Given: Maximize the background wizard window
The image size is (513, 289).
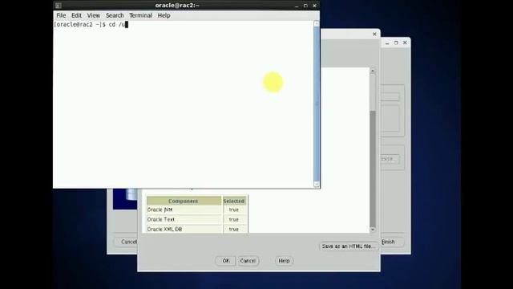Looking at the screenshot, I should [x=396, y=43].
